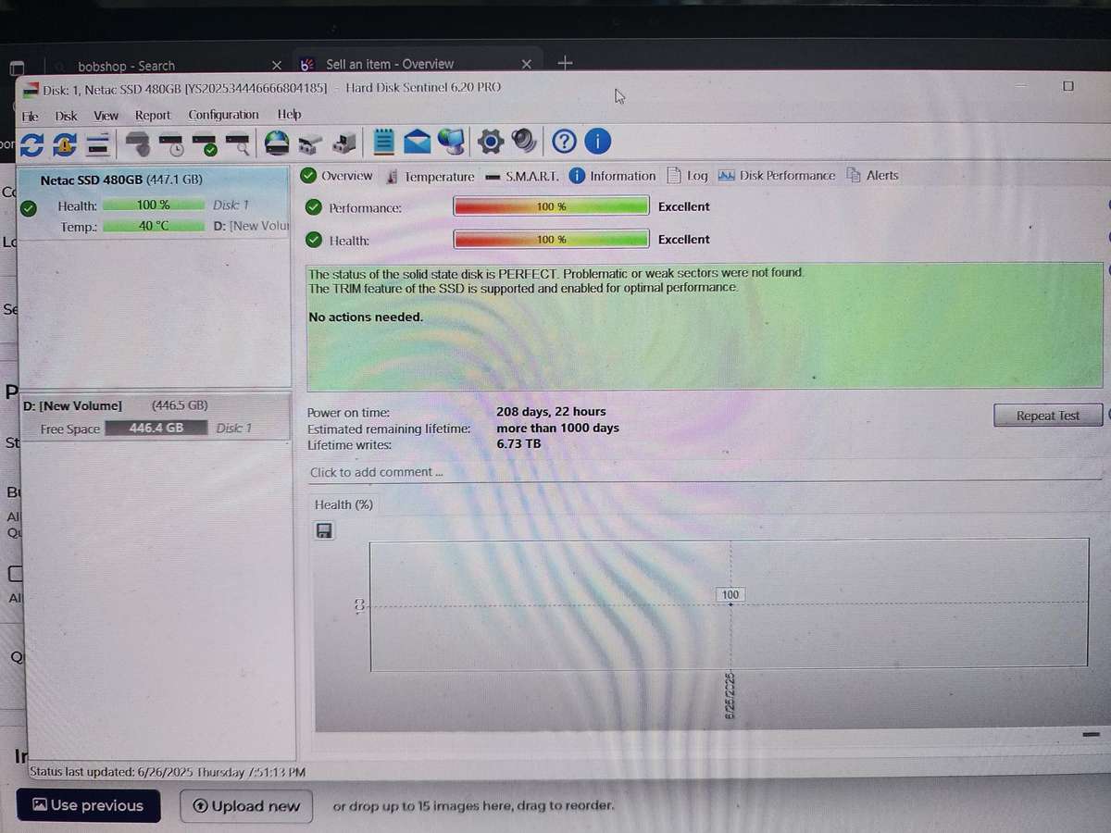Click the Upload new button

coord(246,806)
